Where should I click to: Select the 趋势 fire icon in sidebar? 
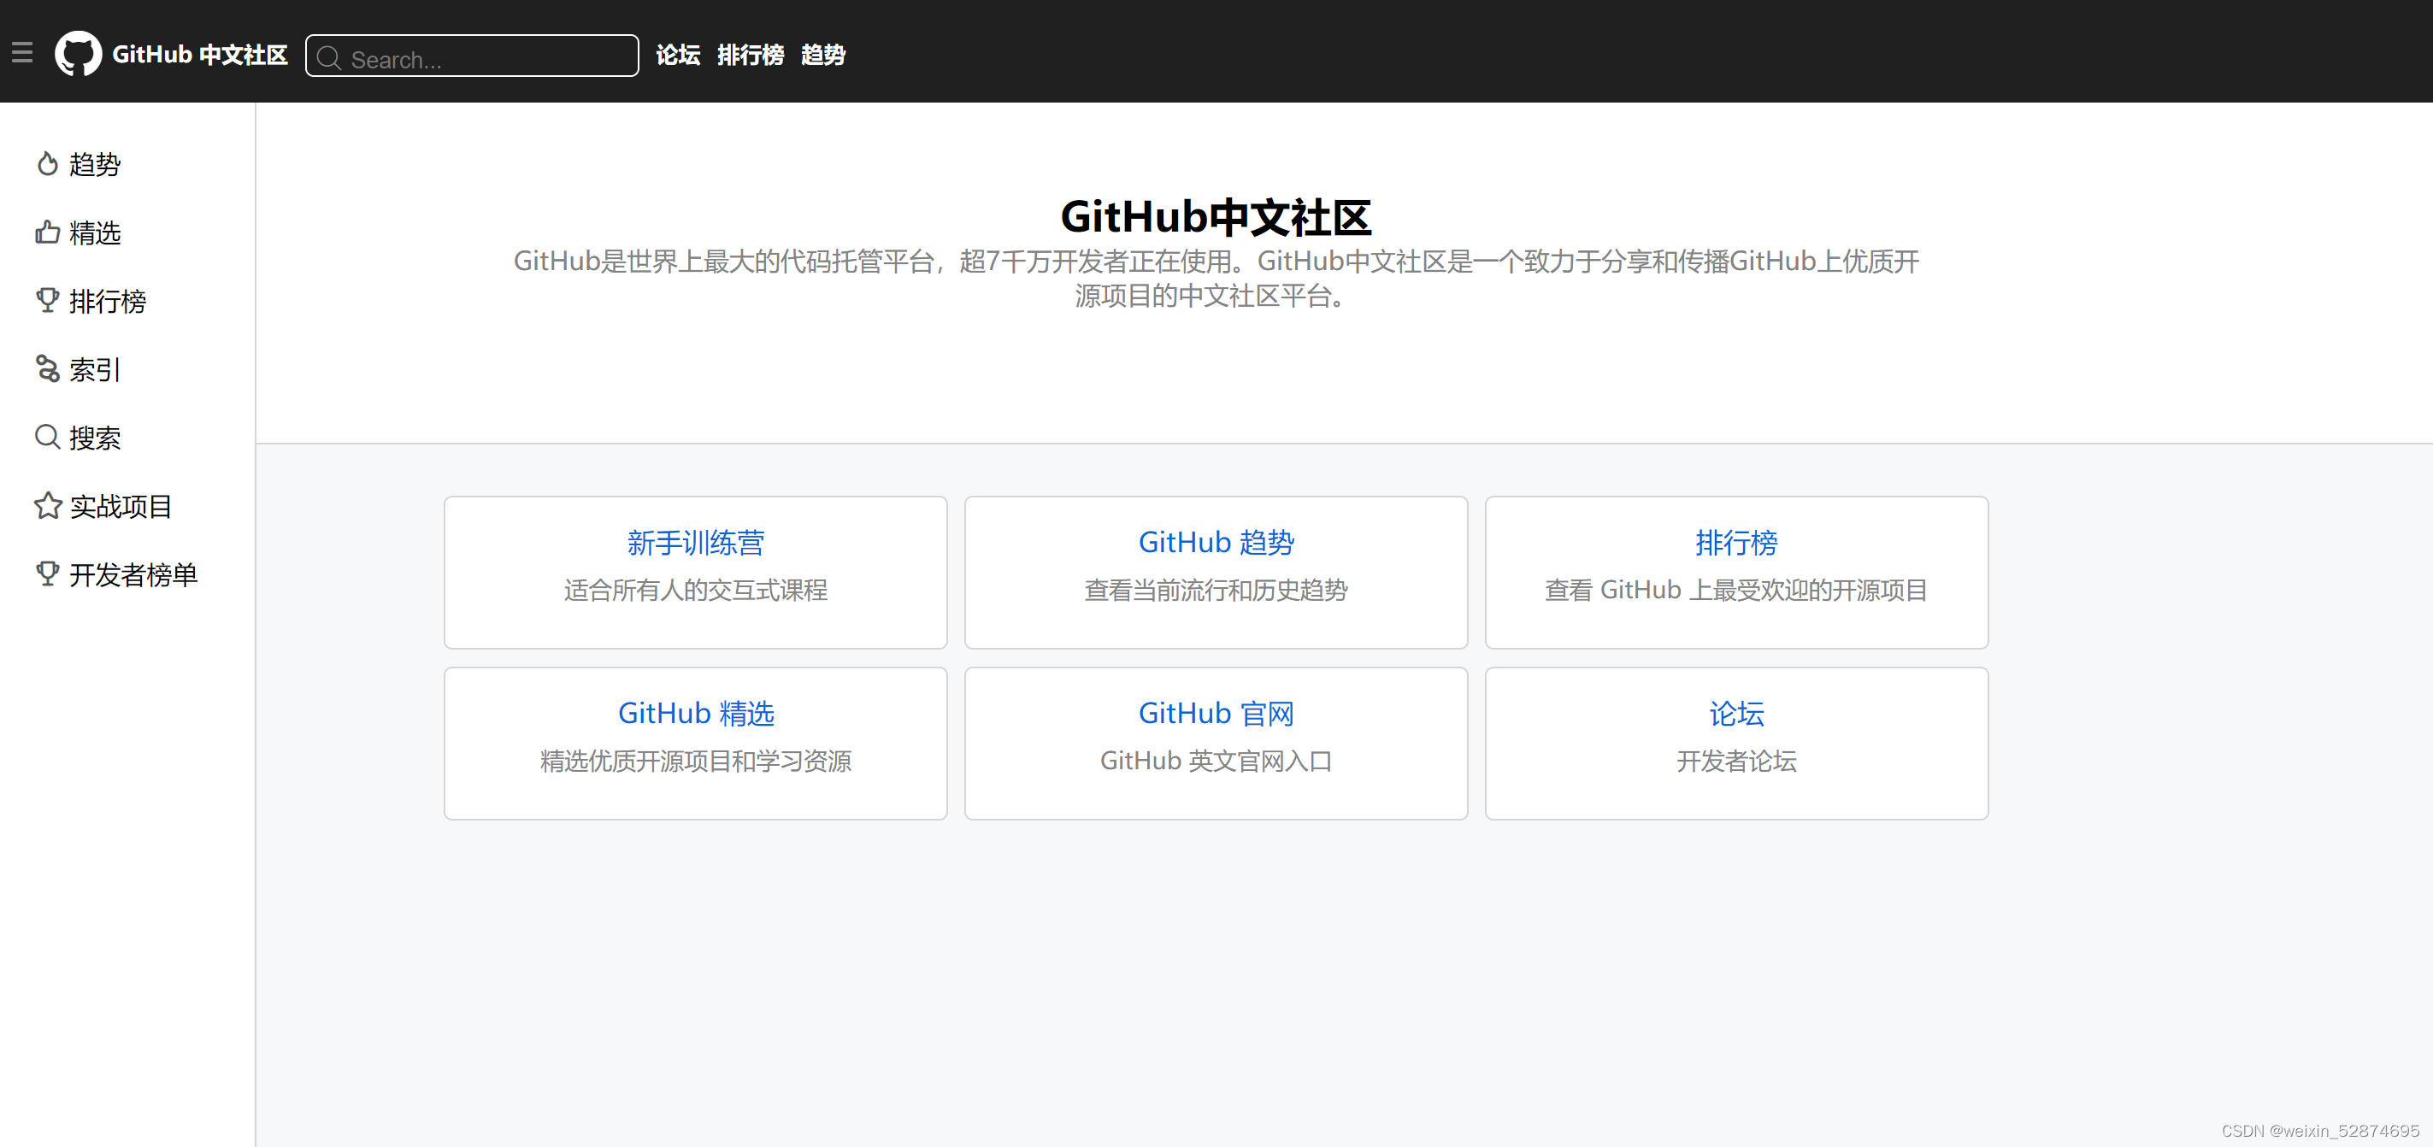[x=48, y=163]
